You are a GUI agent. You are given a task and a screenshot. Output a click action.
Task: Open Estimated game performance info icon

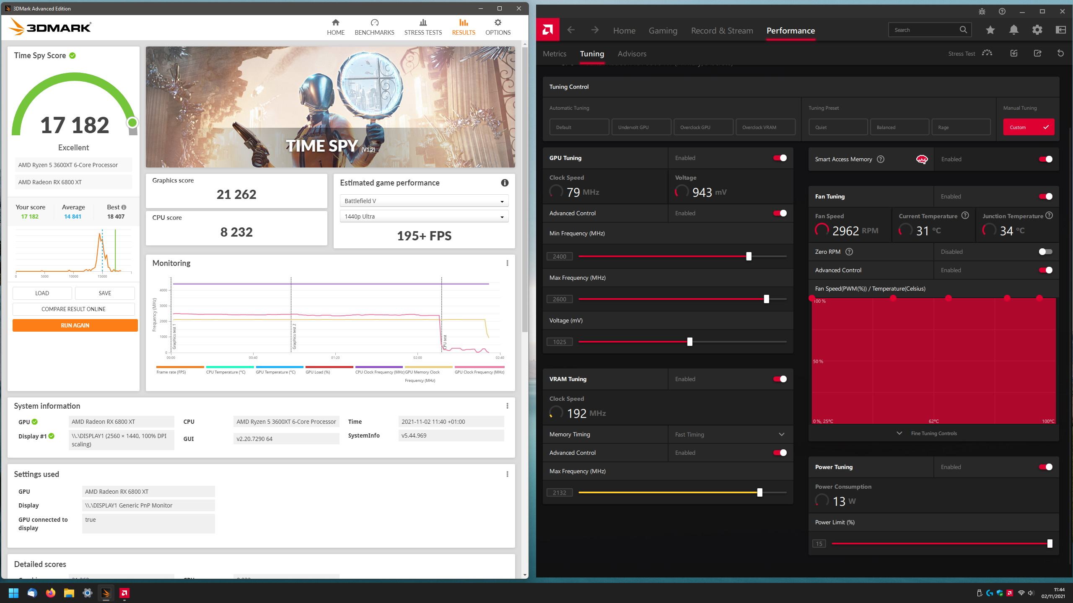pyautogui.click(x=505, y=183)
